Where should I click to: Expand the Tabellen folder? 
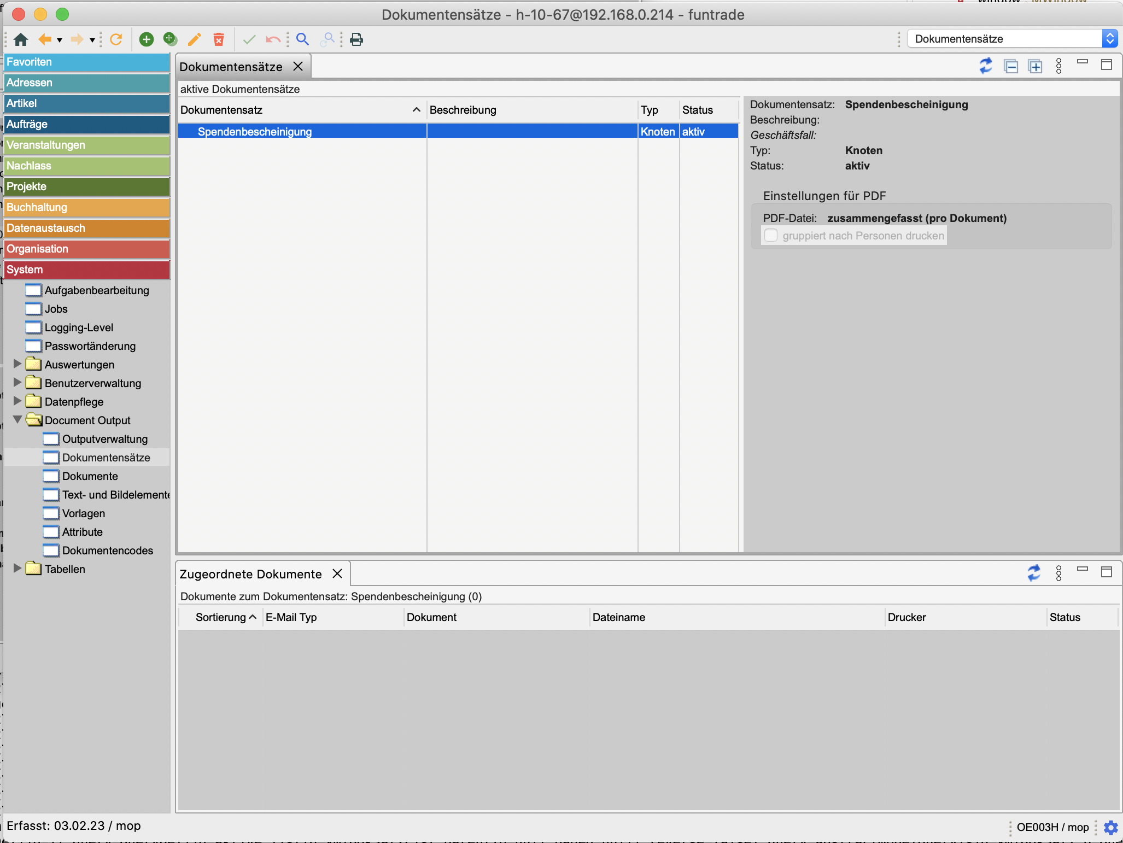pyautogui.click(x=17, y=569)
